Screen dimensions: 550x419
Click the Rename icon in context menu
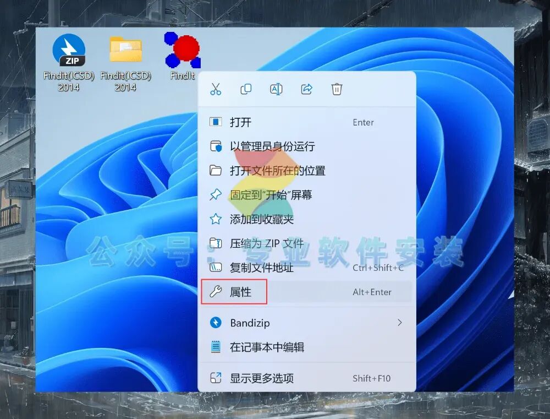pyautogui.click(x=276, y=89)
